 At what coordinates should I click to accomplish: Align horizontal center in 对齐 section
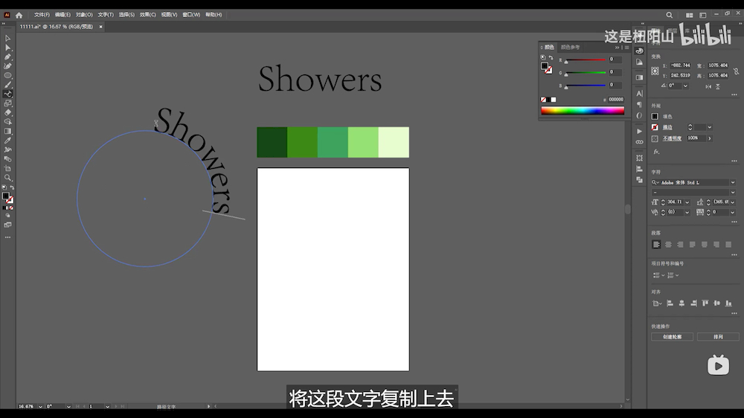(682, 303)
